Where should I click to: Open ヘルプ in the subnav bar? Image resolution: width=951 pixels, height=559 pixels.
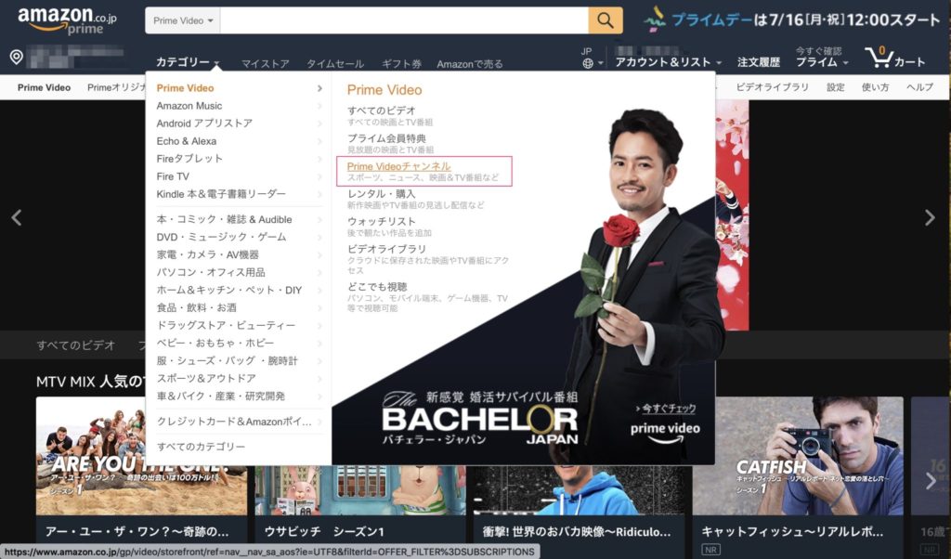point(919,87)
